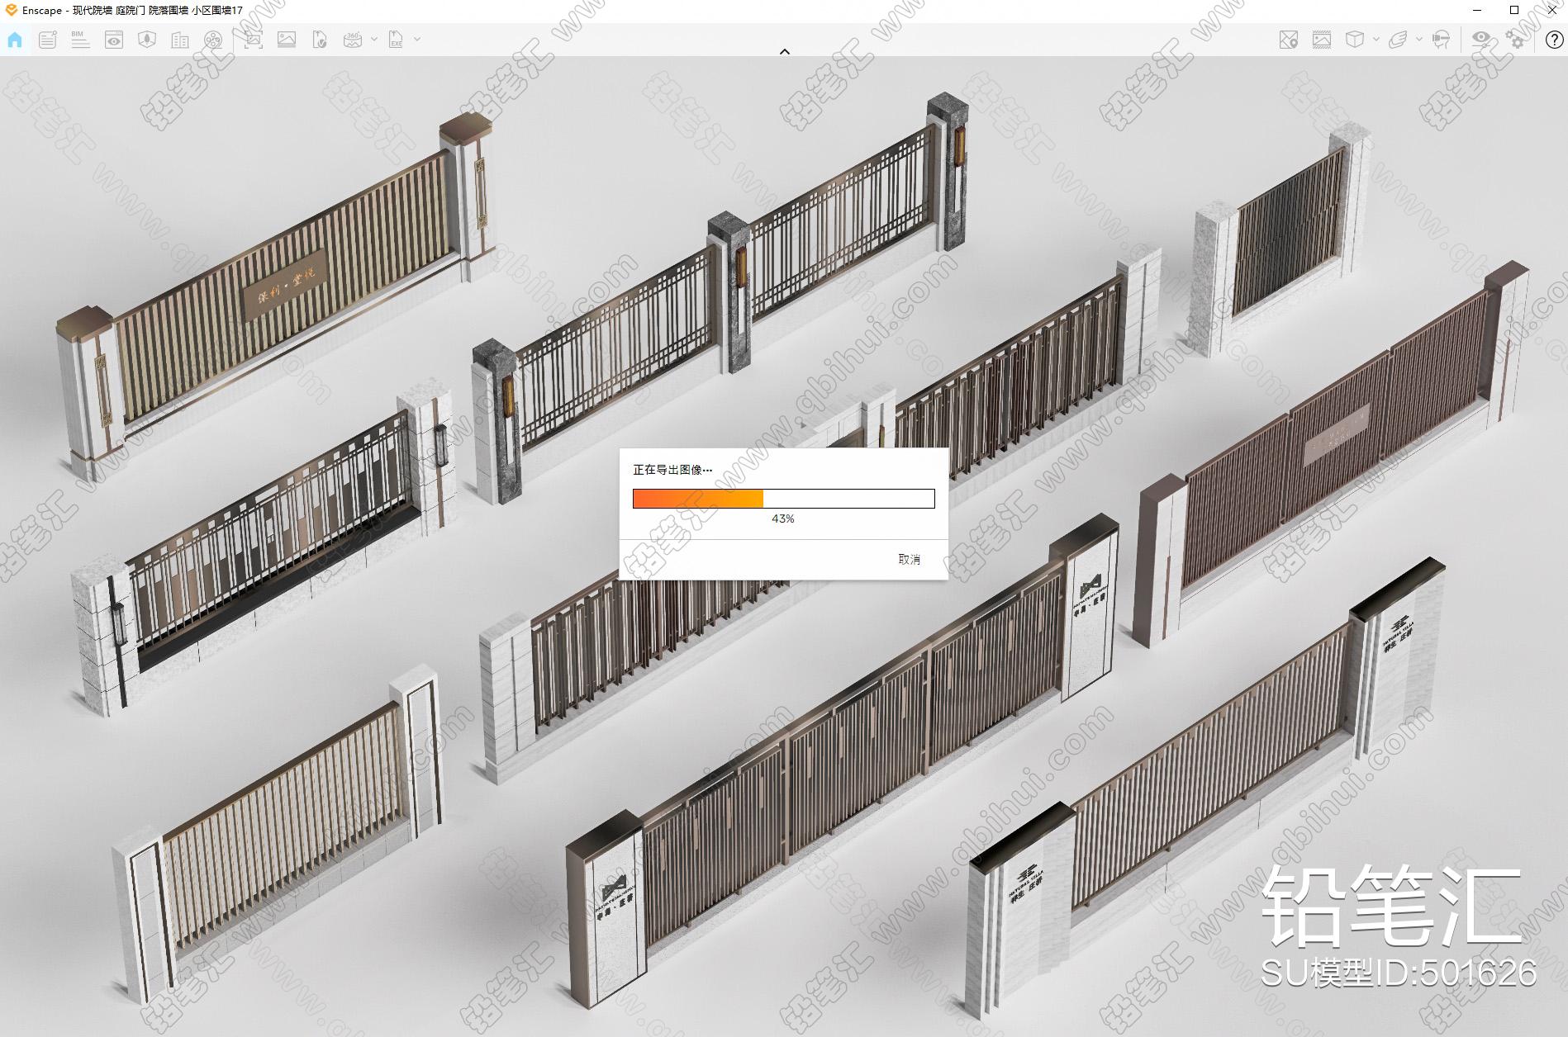Open the Site Context map icon
This screenshot has height=1037, width=1568.
point(147,40)
